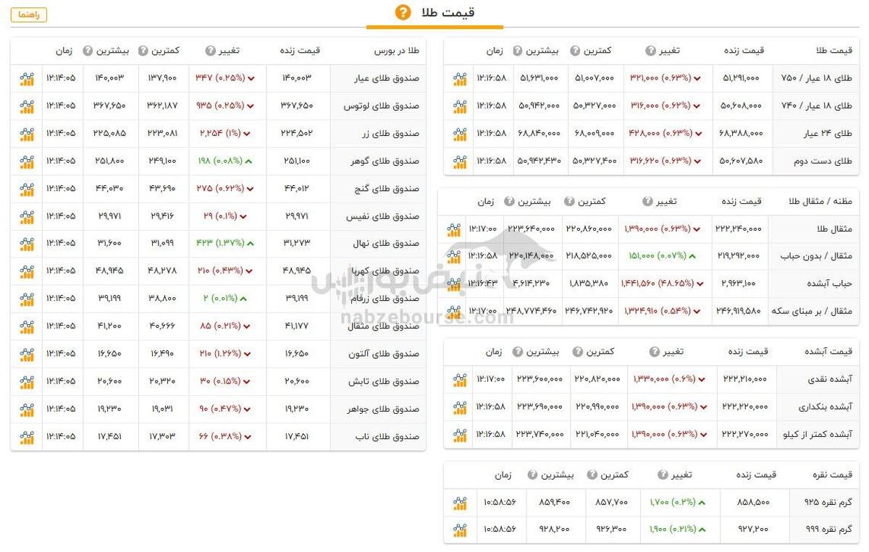Click live price ۲۲۲,۲۴۰,۰۰۰ of مثقال طلا
The height and width of the screenshot is (552, 869).
click(739, 229)
